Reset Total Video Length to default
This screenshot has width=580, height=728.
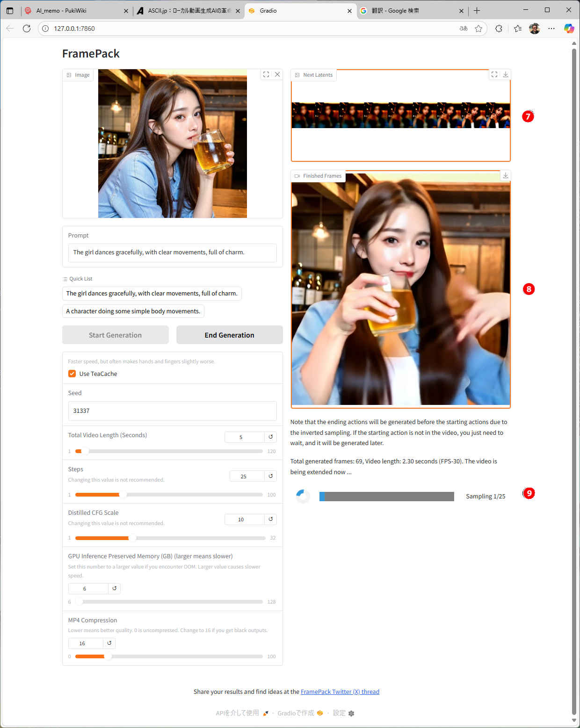point(270,437)
